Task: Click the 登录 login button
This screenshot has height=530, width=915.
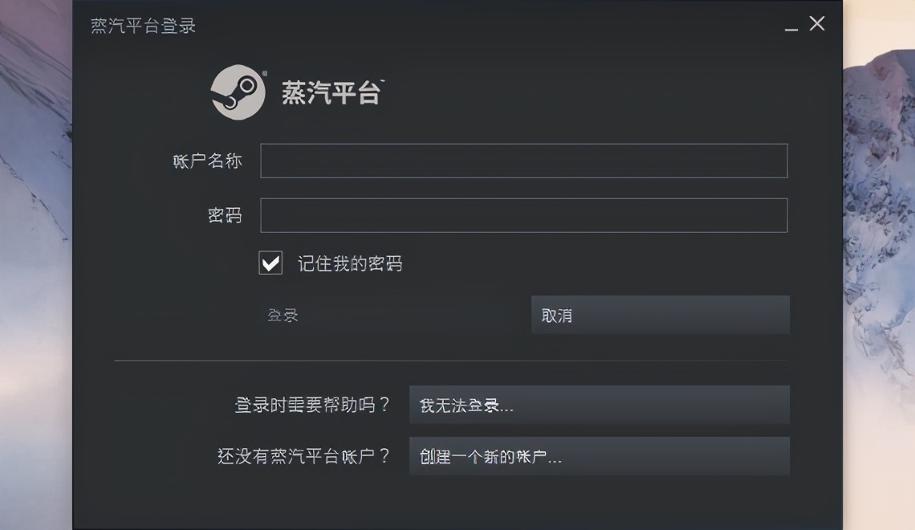Action: (283, 315)
